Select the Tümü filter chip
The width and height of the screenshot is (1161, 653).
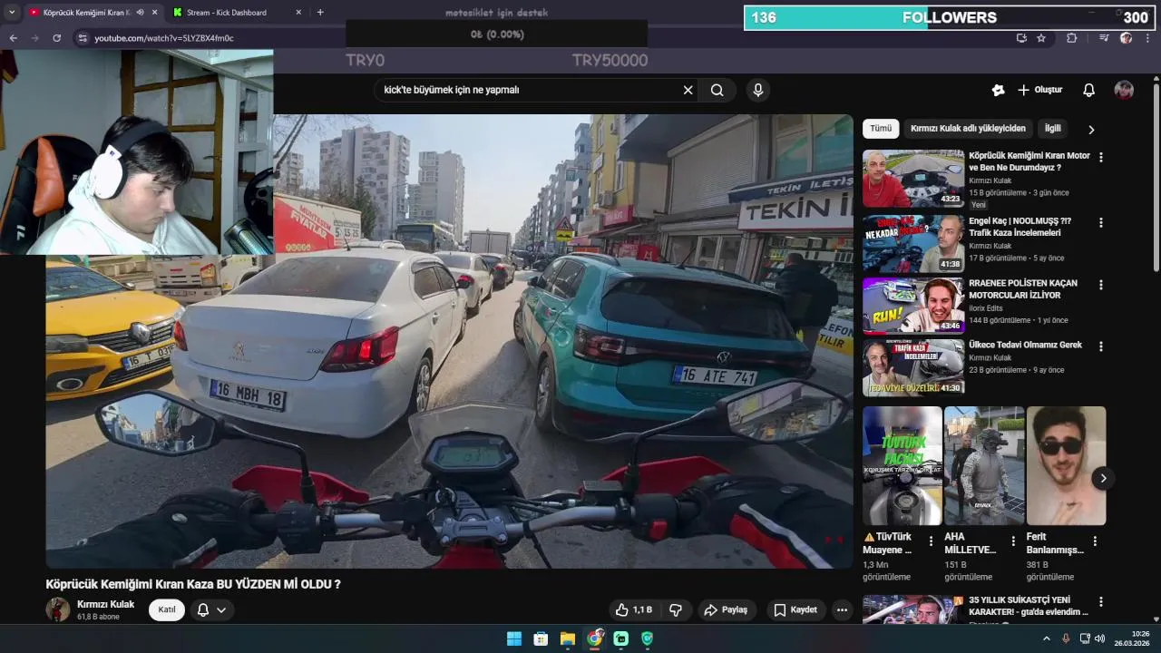click(x=881, y=129)
